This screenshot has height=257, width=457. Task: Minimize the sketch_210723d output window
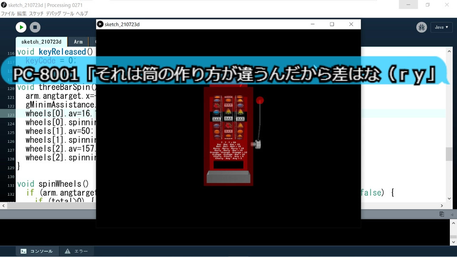pos(313,24)
